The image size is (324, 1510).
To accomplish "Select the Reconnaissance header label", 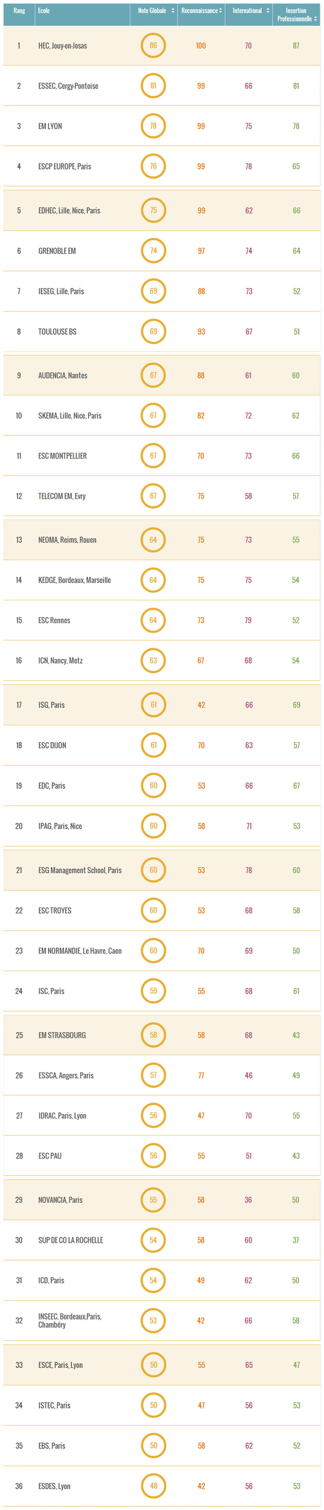I will pos(200,10).
